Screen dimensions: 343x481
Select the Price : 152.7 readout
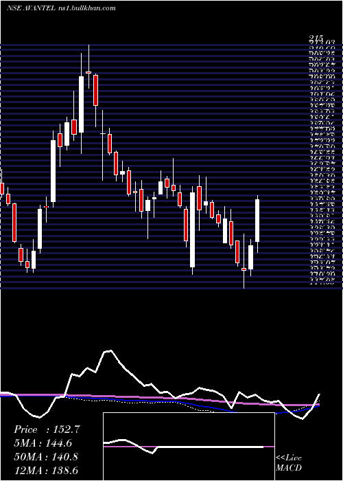47,429
